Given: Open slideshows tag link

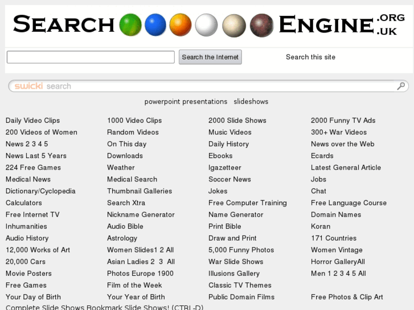Looking at the screenshot, I should point(251,102).
